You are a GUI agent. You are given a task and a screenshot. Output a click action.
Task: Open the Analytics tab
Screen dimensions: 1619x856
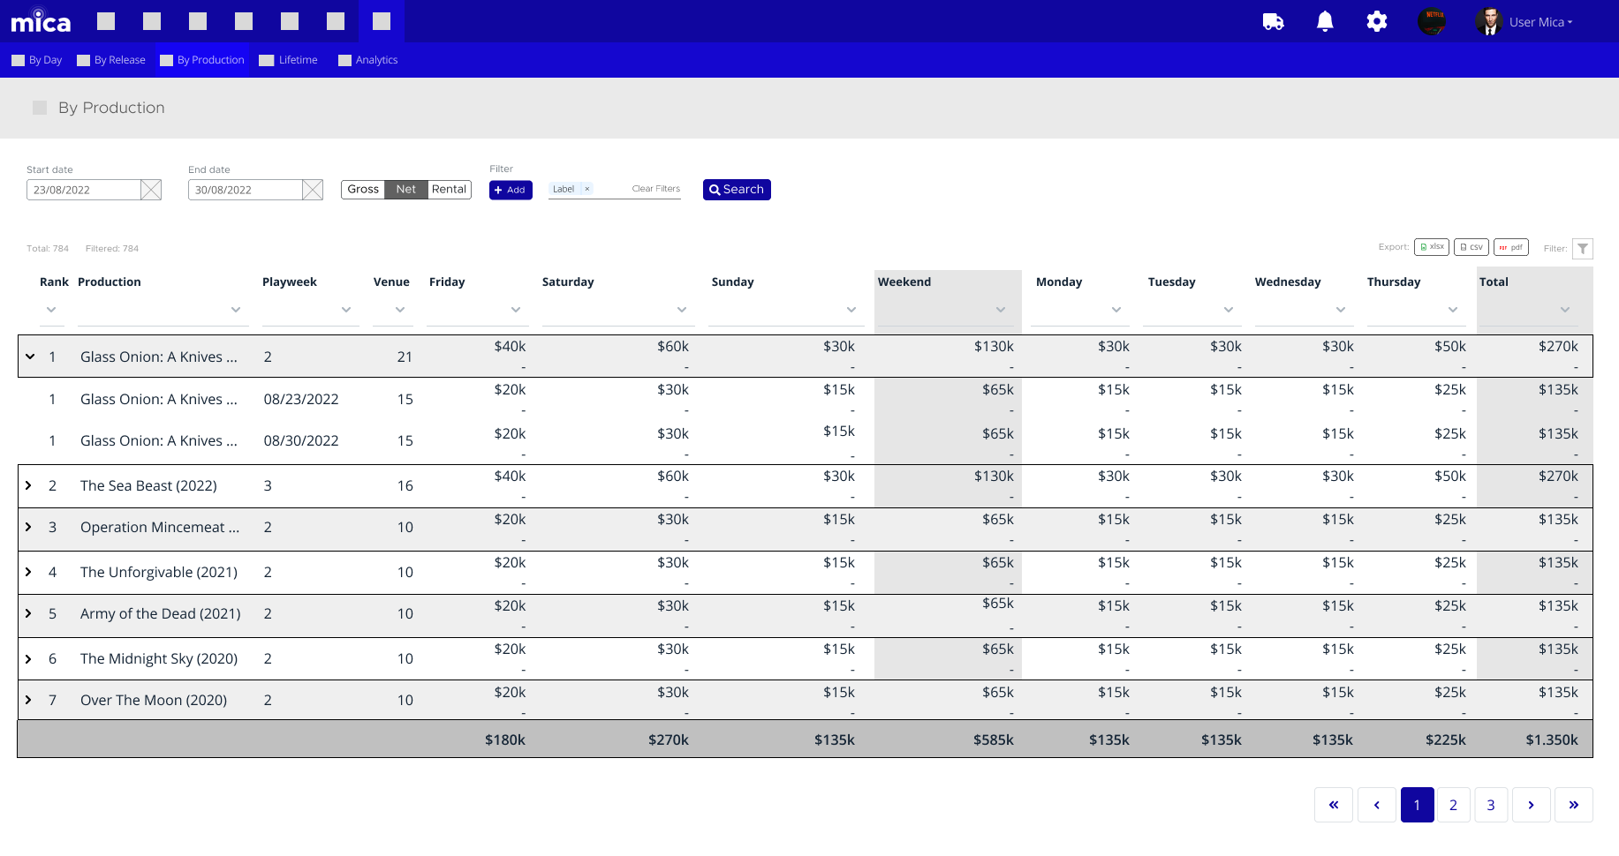point(368,60)
